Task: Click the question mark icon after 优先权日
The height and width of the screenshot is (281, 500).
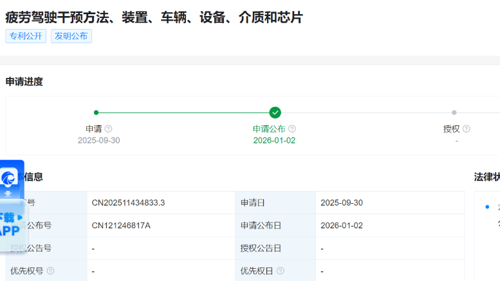Action: point(281,271)
